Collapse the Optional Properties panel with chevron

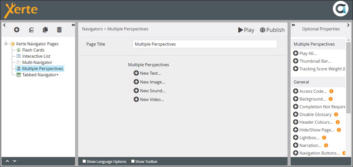click(x=348, y=25)
